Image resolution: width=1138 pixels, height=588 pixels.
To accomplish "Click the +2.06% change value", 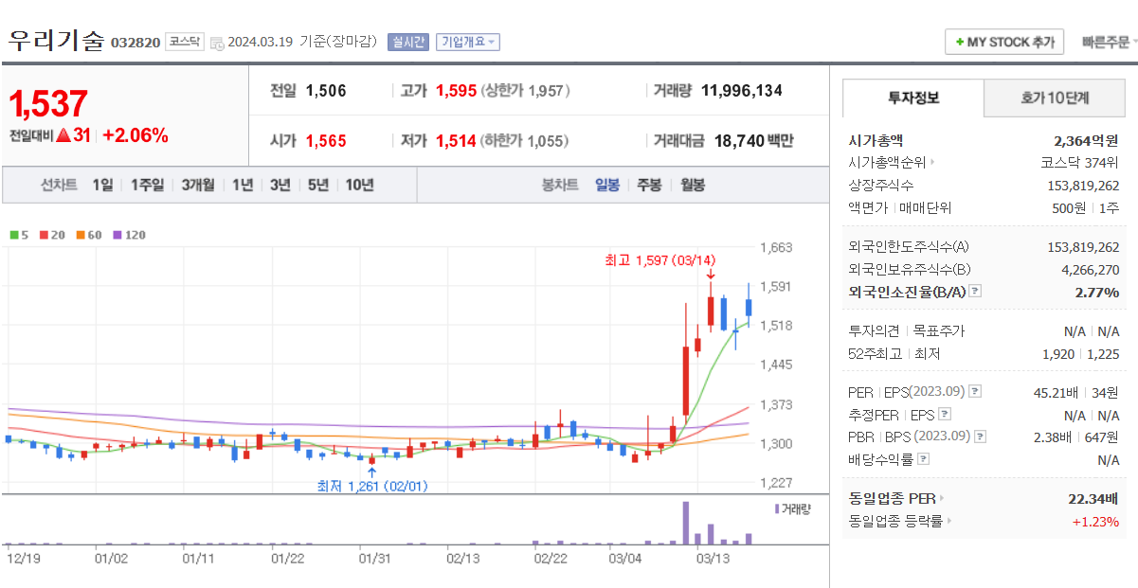I will [x=135, y=135].
